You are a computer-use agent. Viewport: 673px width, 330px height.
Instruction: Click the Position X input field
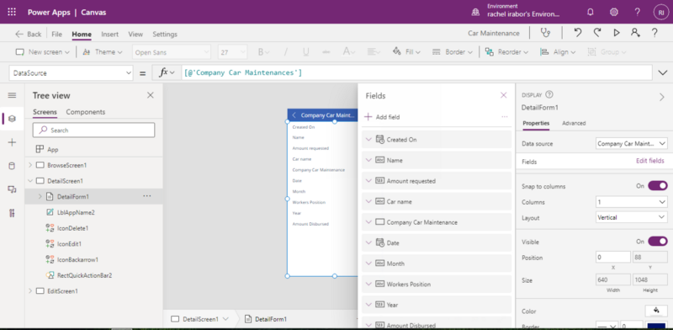tap(613, 258)
